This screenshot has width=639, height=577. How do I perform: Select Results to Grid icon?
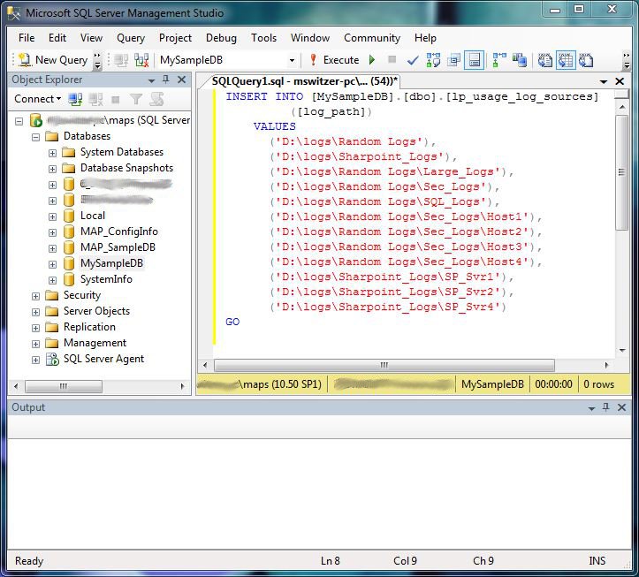point(566,60)
